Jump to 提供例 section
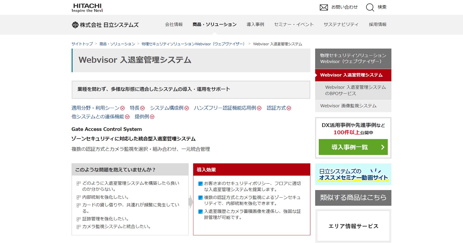The width and height of the screenshot is (463, 243). tap(142, 116)
